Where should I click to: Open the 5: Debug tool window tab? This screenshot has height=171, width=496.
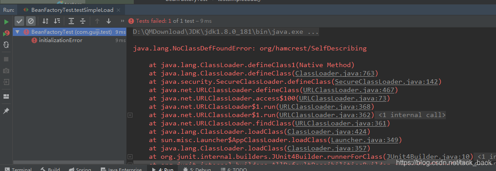[x=197, y=169]
